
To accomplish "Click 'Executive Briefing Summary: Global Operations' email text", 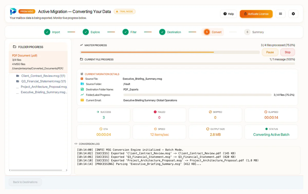I will [150, 100].
